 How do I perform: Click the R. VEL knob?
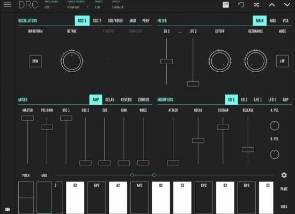point(274,154)
